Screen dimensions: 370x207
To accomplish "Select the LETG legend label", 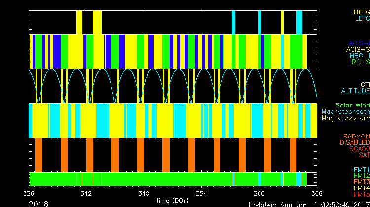I will pos(362,18).
